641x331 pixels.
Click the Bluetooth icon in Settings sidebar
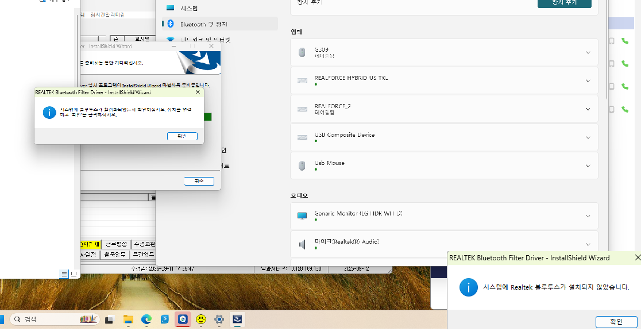(x=171, y=24)
